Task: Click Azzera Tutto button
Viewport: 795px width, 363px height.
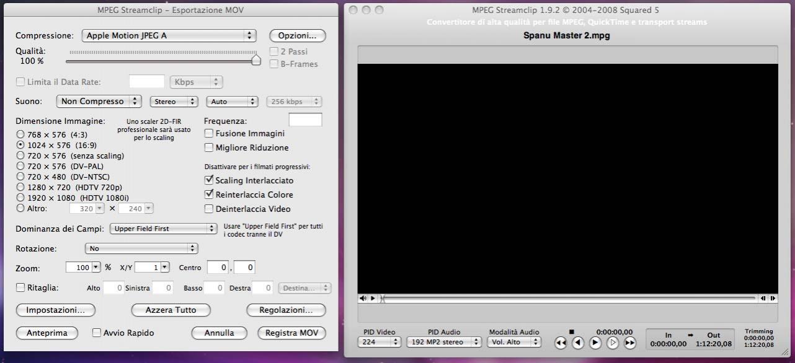Action: click(x=171, y=310)
